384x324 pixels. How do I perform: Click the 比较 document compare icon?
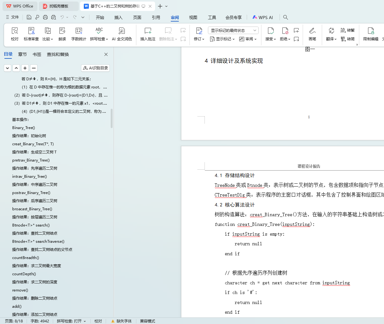tap(48, 31)
